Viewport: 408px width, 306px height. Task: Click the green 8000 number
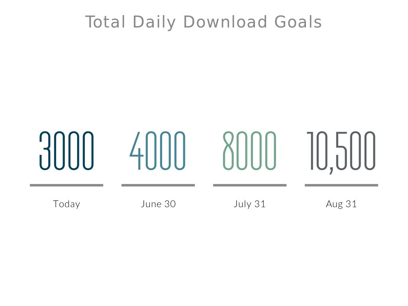(x=249, y=151)
